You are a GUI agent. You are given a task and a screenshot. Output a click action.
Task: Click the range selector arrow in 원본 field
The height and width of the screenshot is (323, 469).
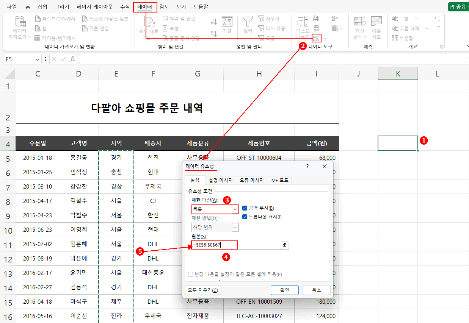pyautogui.click(x=285, y=245)
